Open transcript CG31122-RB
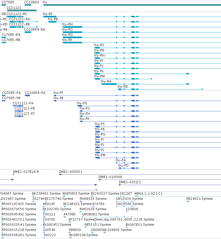Screen dimensions: 221x239 pos(19,24)
